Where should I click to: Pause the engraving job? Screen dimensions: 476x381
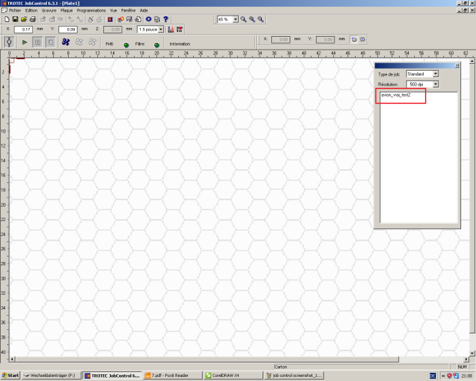37,42
